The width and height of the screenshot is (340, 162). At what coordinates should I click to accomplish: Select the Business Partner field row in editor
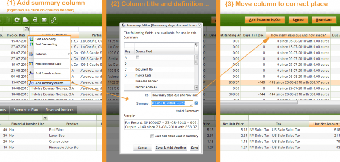tap(159, 81)
